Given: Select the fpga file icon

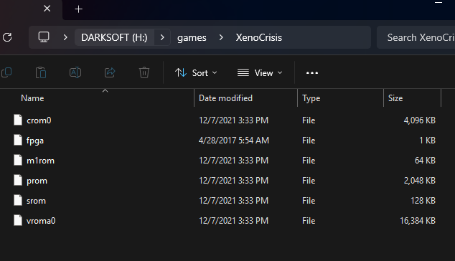Looking at the screenshot, I should pyautogui.click(x=18, y=140).
